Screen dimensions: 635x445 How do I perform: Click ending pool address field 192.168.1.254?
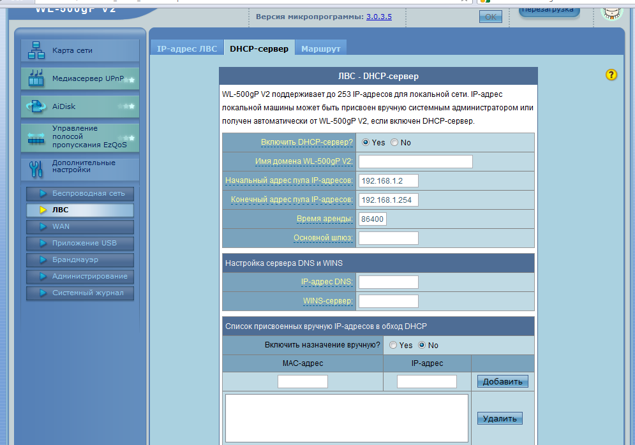click(389, 200)
